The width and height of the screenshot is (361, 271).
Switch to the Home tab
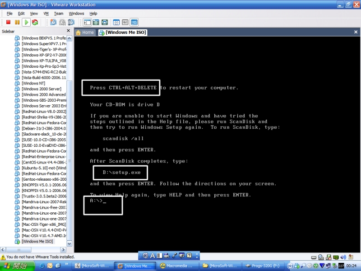[x=85, y=33]
